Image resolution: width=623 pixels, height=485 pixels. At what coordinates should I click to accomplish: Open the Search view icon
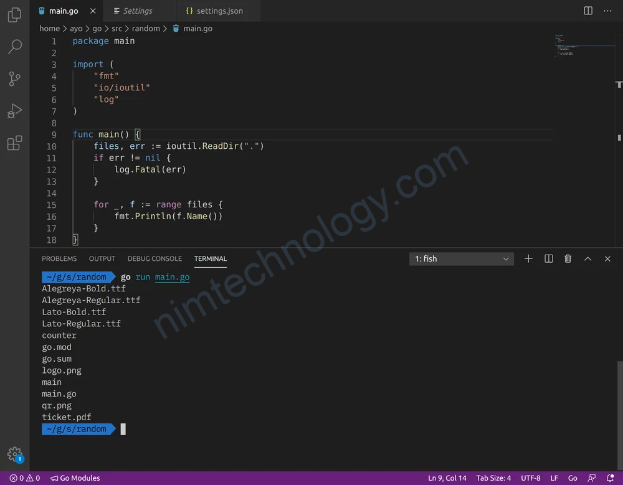[14, 47]
